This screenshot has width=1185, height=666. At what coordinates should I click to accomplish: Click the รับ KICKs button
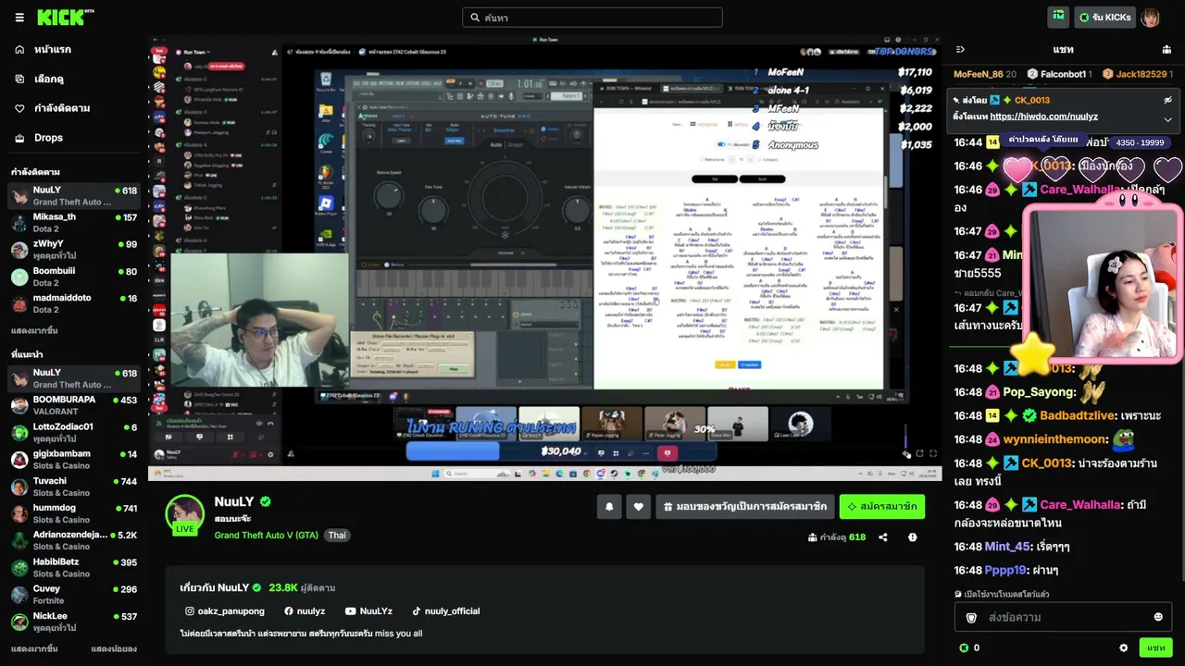click(x=1104, y=18)
